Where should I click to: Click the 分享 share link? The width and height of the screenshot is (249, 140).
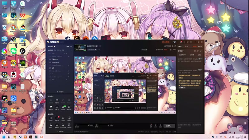pyautogui.click(x=174, y=46)
